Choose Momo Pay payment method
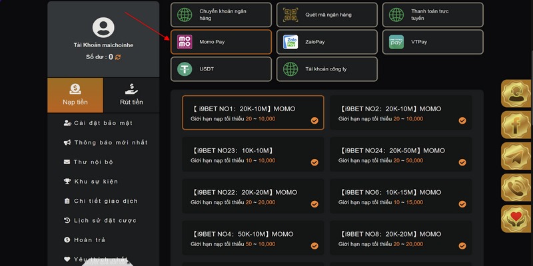533x266 pixels. [221, 42]
